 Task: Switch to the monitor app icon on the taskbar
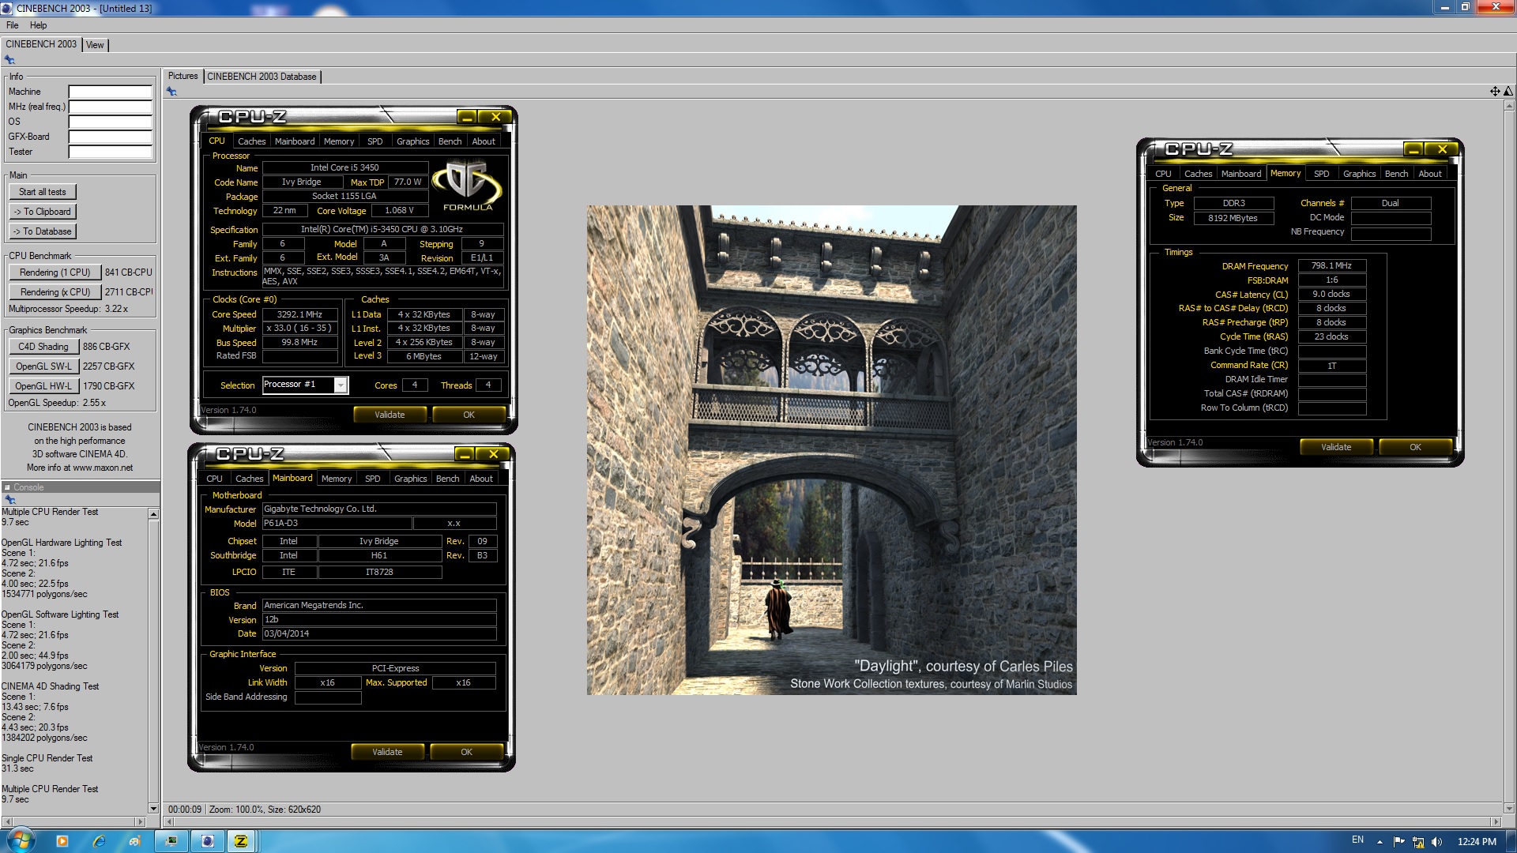[x=171, y=841]
